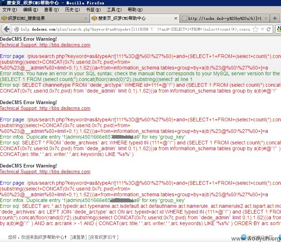Click 'ORDER BY arc.sortr' sql text
This screenshot has height=242, width=281.
pos(257,224)
